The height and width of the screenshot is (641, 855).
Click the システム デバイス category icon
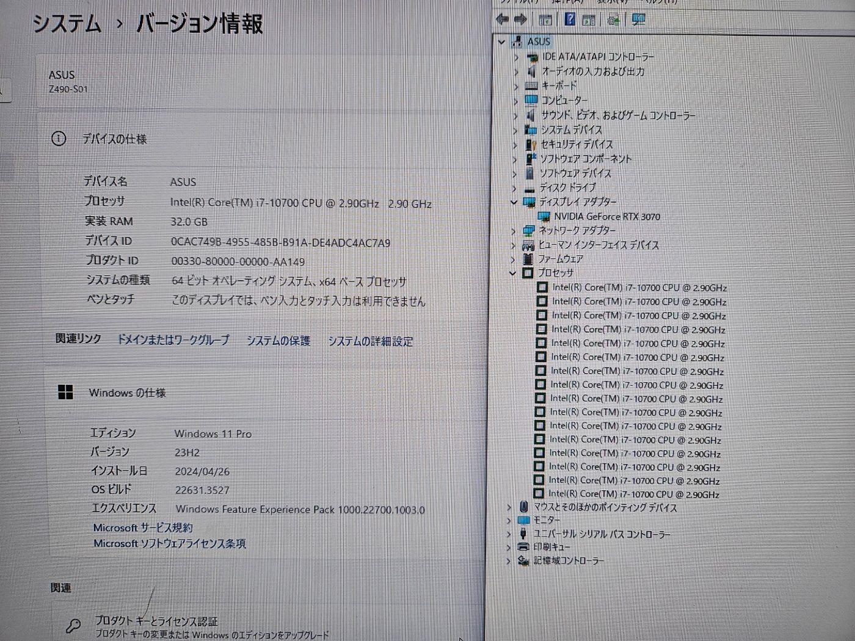[531, 129]
